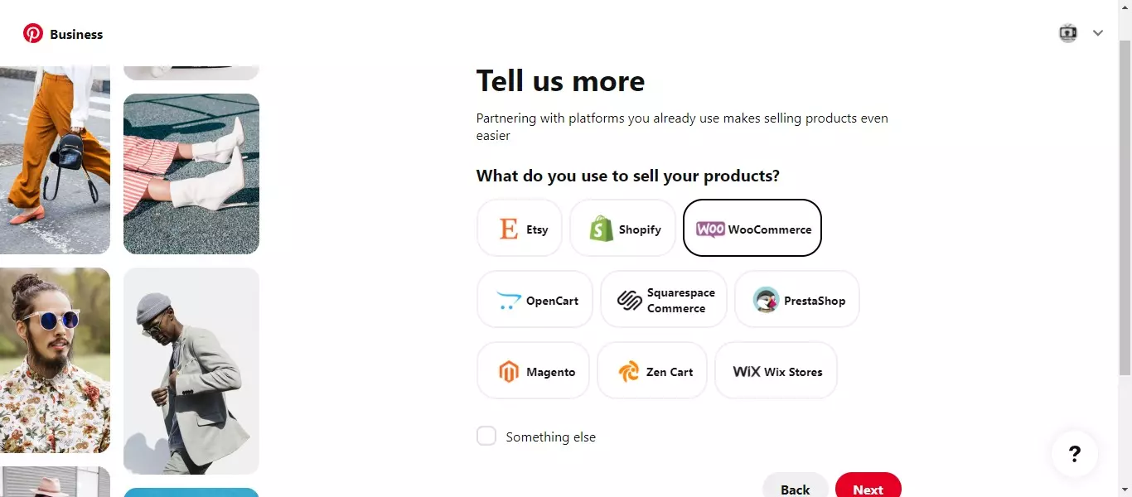The width and height of the screenshot is (1132, 497).
Task: Choose the Magento logo icon
Action: tap(509, 372)
